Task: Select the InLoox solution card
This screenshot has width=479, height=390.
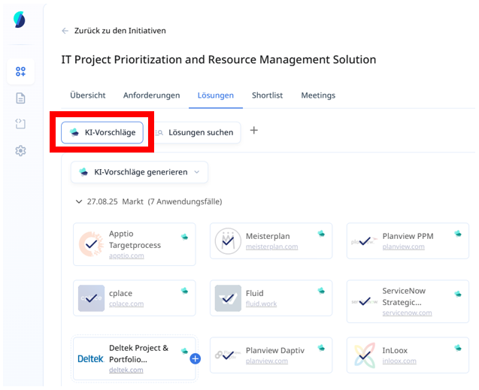Action: coord(408,355)
